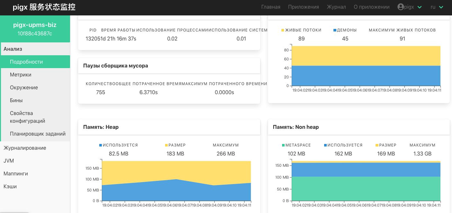This screenshot has width=452, height=213.
Task: Click the blue Non heap Используется swatch
Action: 325,145
